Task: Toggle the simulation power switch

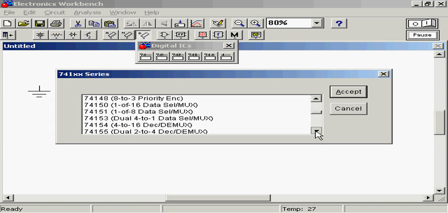Action: (x=422, y=23)
